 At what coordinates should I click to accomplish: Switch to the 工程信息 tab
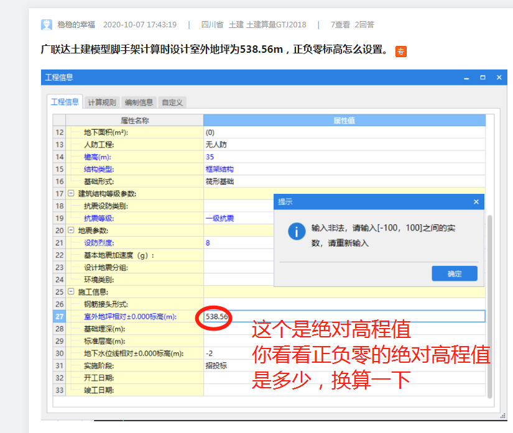tap(65, 102)
